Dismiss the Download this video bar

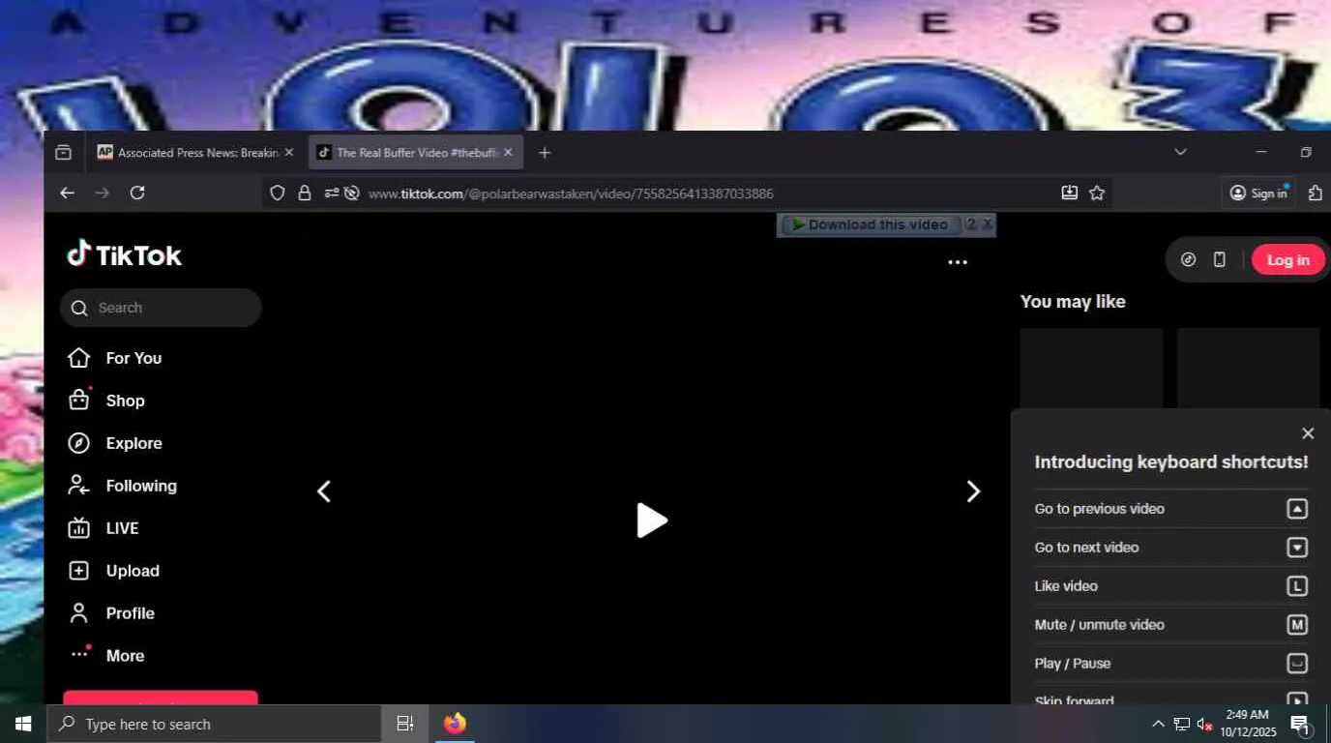pos(988,224)
